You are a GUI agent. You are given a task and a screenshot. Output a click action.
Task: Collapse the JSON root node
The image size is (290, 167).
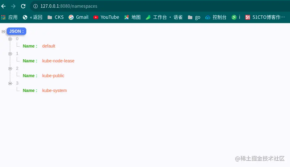(3, 31)
